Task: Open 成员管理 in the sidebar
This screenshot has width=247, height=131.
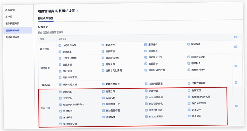Action: (10, 10)
